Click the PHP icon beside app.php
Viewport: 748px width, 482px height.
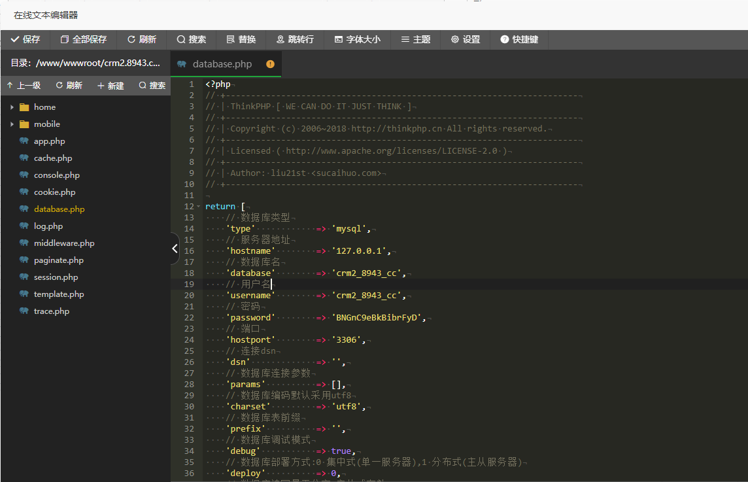click(24, 141)
